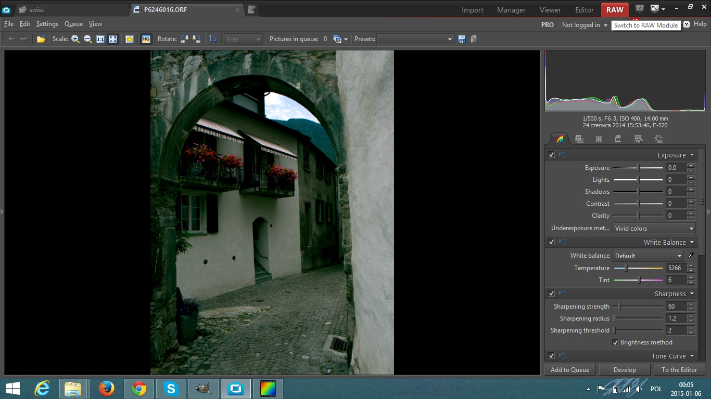711x399 pixels.
Task: Switch to the Editor module tab
Action: (x=584, y=10)
